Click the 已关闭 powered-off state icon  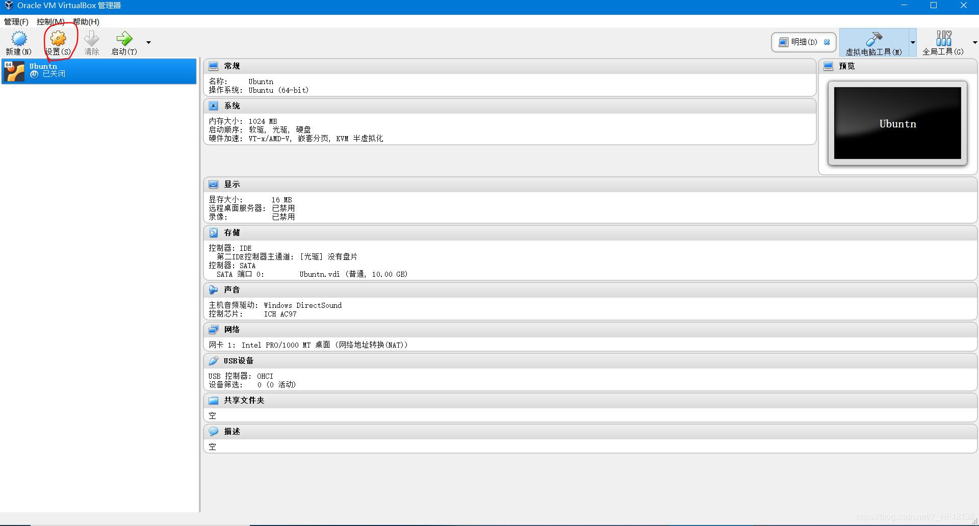pos(34,74)
